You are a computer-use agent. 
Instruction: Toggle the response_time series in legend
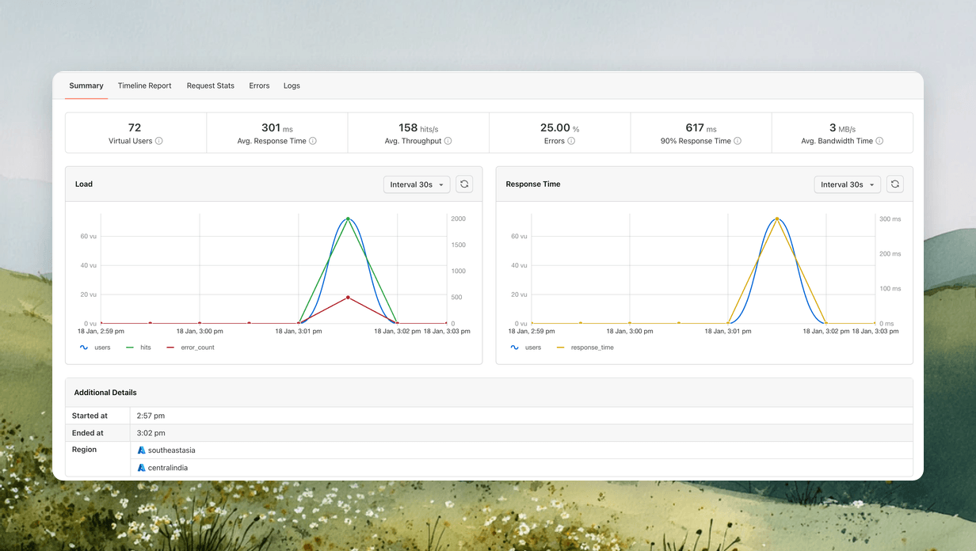pyautogui.click(x=584, y=348)
